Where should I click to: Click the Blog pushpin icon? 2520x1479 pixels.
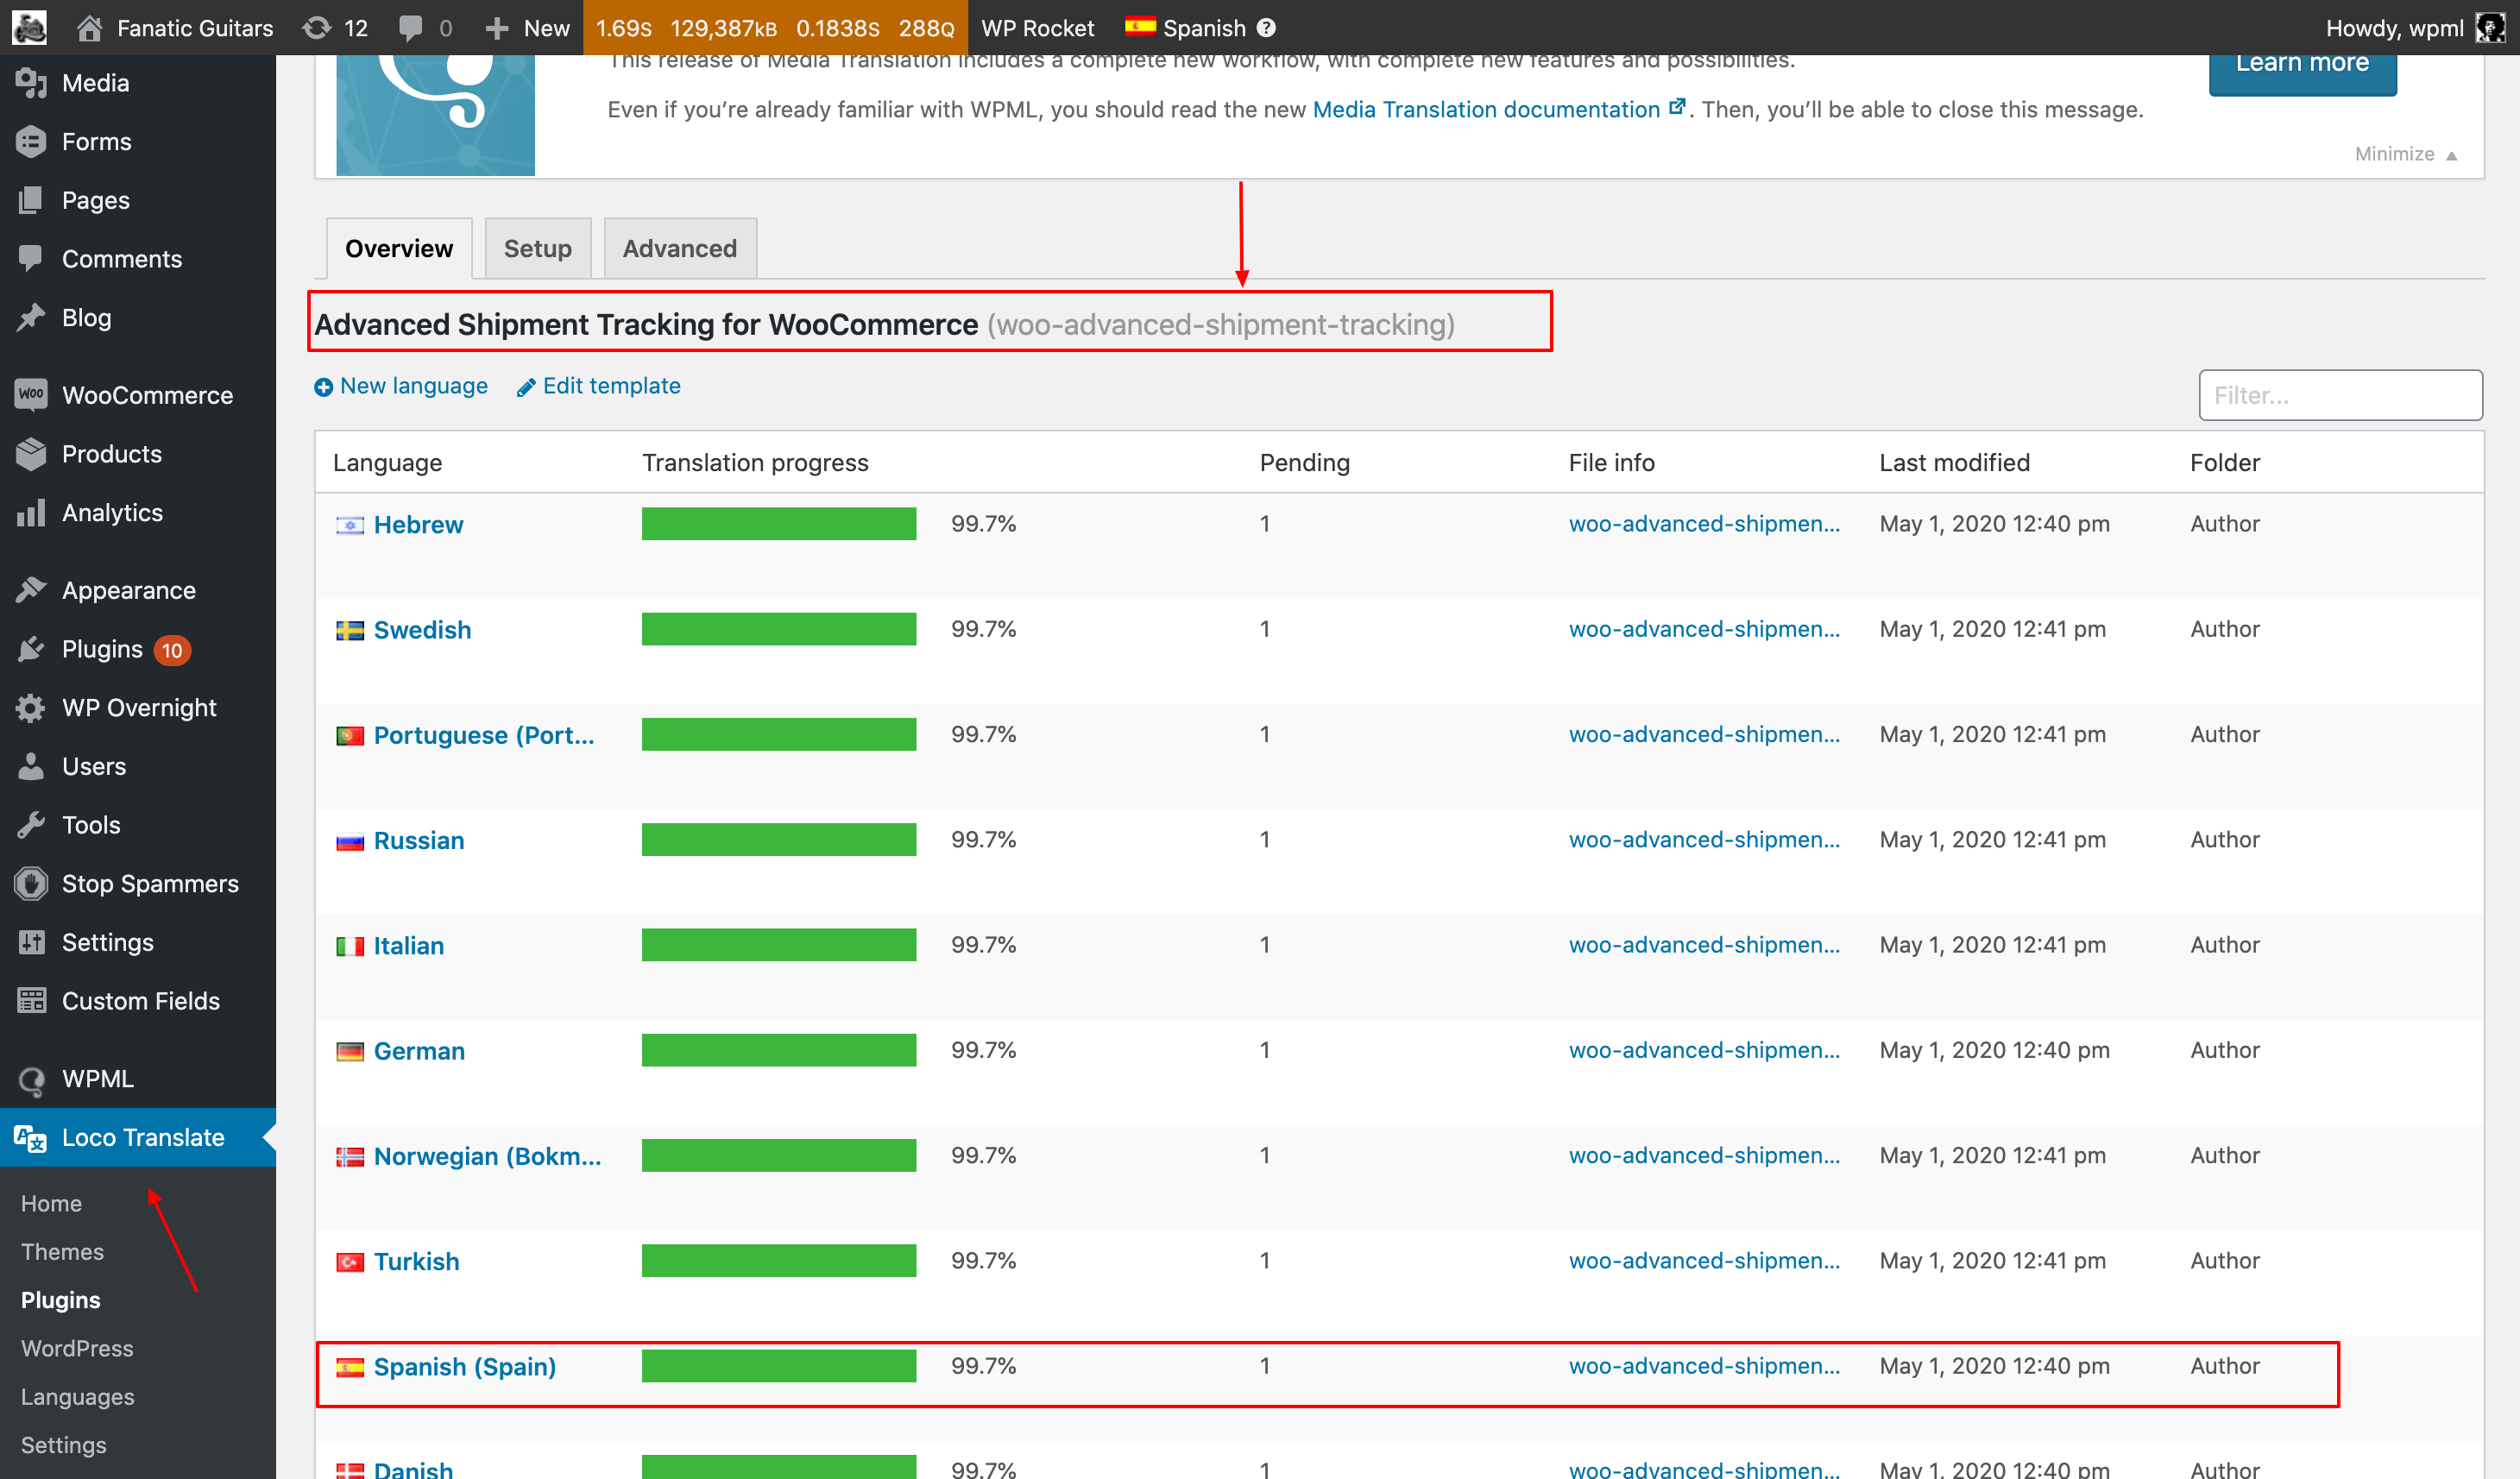click(x=31, y=318)
